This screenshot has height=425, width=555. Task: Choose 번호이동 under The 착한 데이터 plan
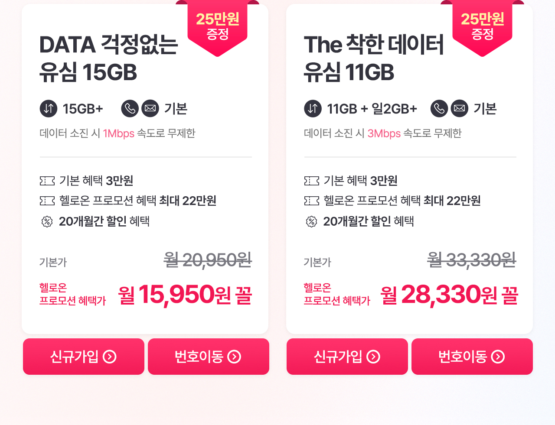pyautogui.click(x=472, y=357)
